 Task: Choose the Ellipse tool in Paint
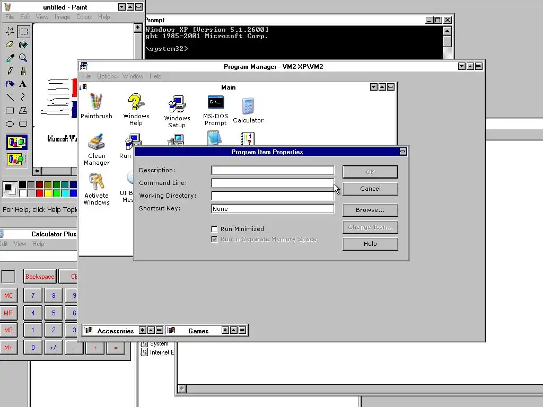pos(10,123)
